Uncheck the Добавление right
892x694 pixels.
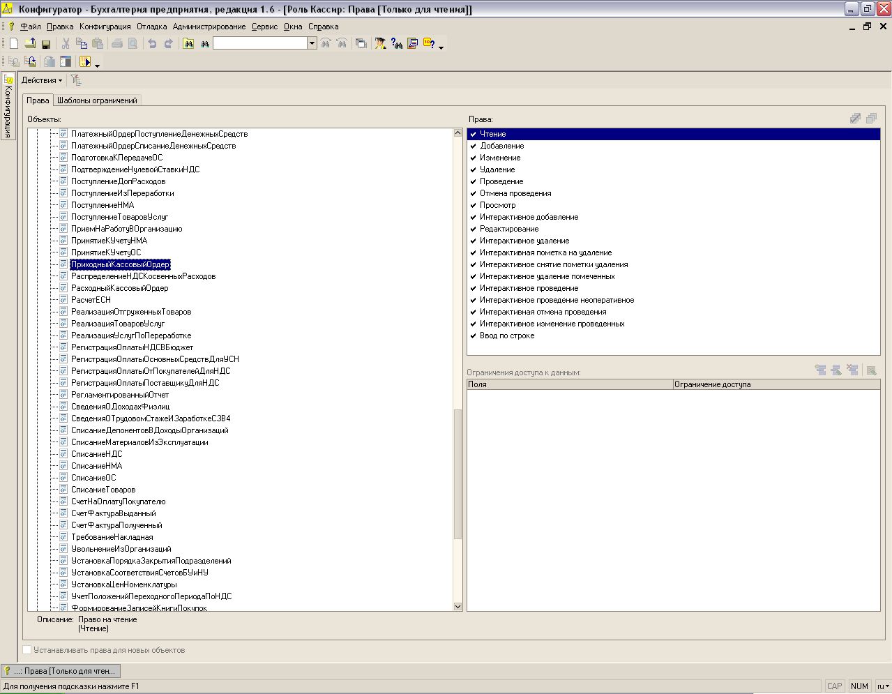coord(474,146)
